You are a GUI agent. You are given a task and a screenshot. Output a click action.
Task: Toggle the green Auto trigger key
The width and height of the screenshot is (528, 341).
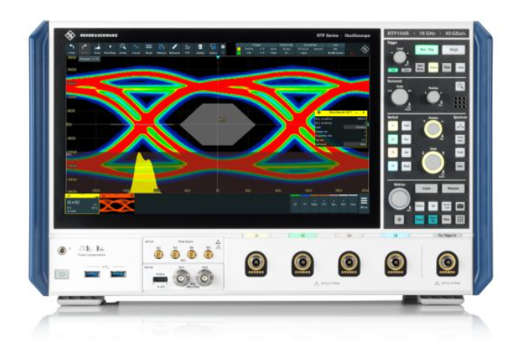(393, 70)
